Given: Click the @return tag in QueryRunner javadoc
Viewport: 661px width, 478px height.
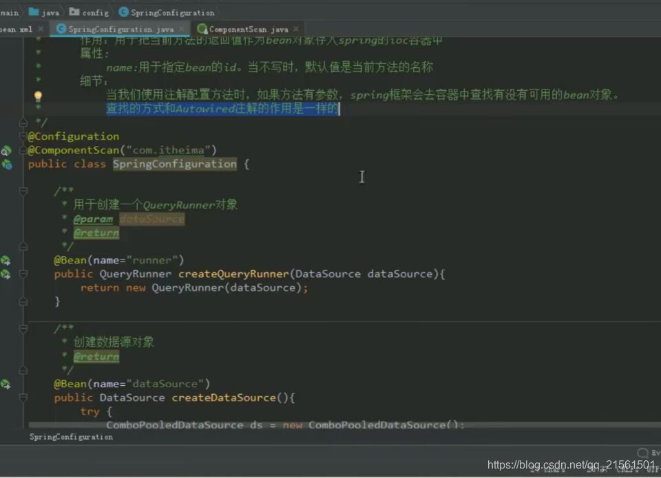Looking at the screenshot, I should pyautogui.click(x=96, y=233).
